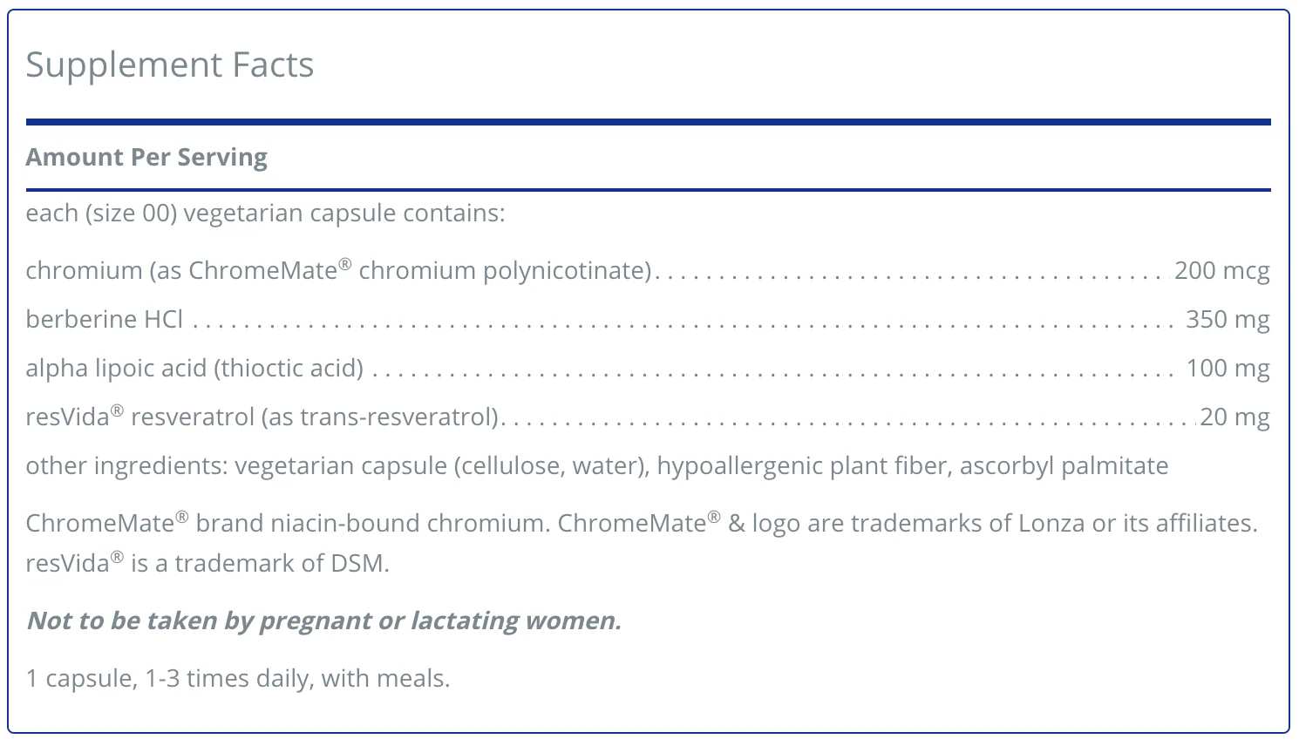Select the berberine HCl ingredient name

pos(105,319)
